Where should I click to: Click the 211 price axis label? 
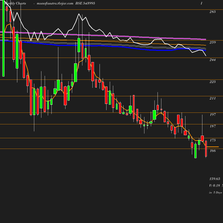[x=212, y=98]
